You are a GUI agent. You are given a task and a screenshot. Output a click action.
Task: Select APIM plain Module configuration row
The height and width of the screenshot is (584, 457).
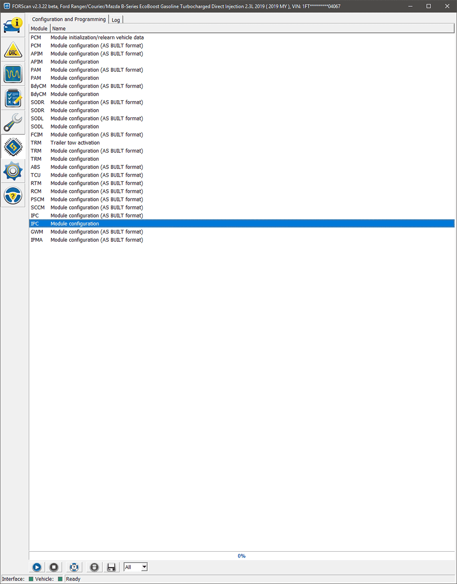(242, 62)
